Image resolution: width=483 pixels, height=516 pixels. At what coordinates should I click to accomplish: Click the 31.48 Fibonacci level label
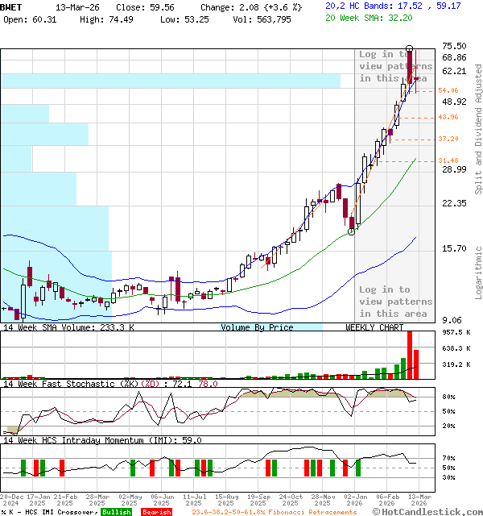tap(448, 160)
